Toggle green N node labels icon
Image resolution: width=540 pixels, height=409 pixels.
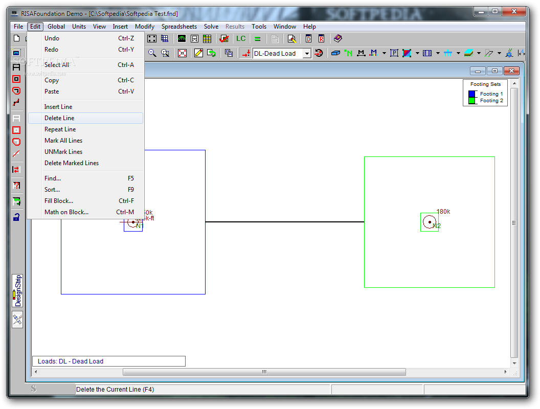pyautogui.click(x=348, y=53)
